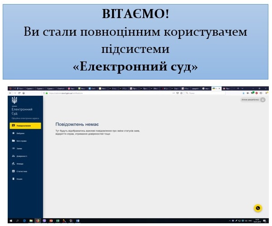Bookmark this page with the star icon
The width and height of the screenshot is (272, 226).
pyautogui.click(x=181, y=93)
